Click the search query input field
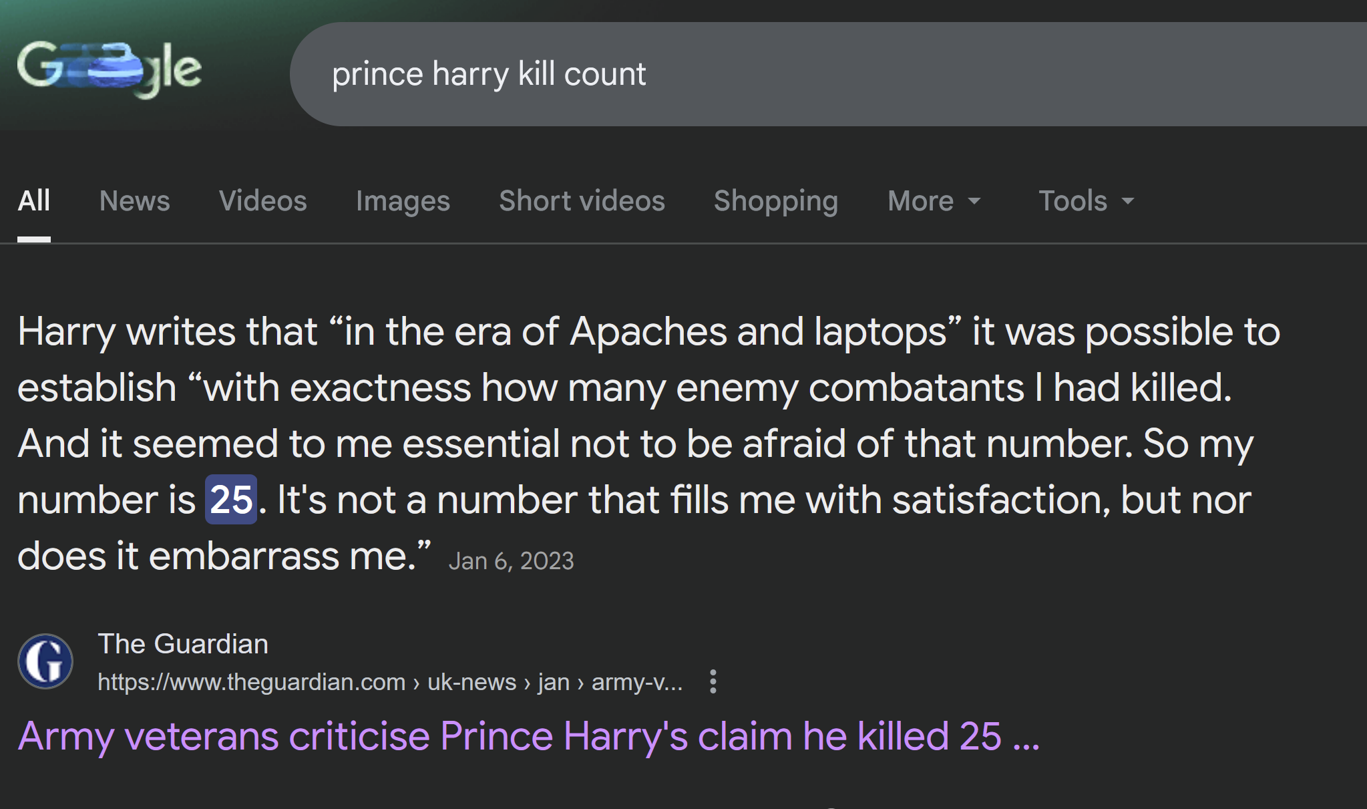1367x809 pixels. [x=801, y=74]
